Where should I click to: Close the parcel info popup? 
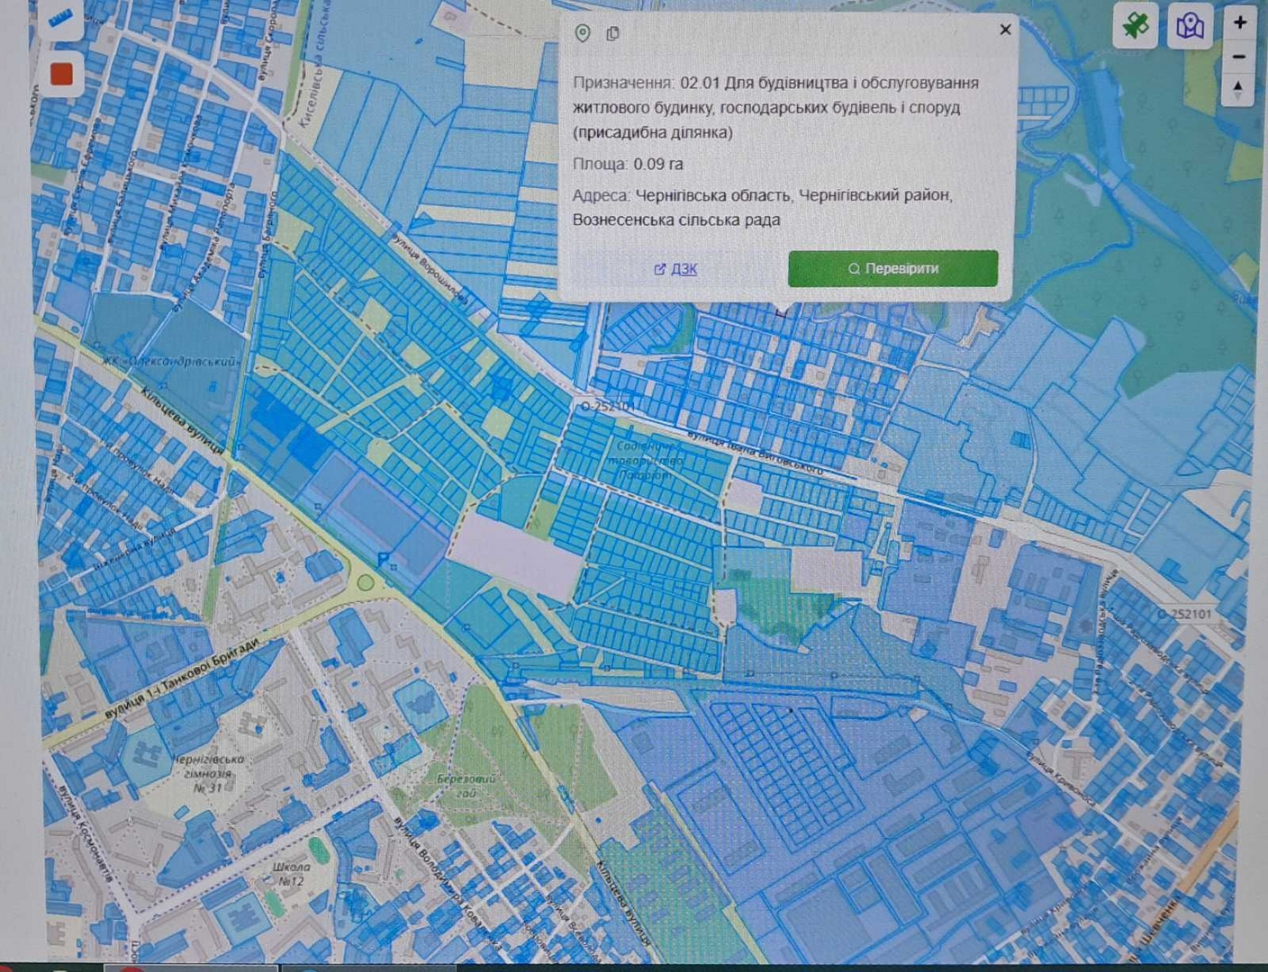pyautogui.click(x=1005, y=30)
